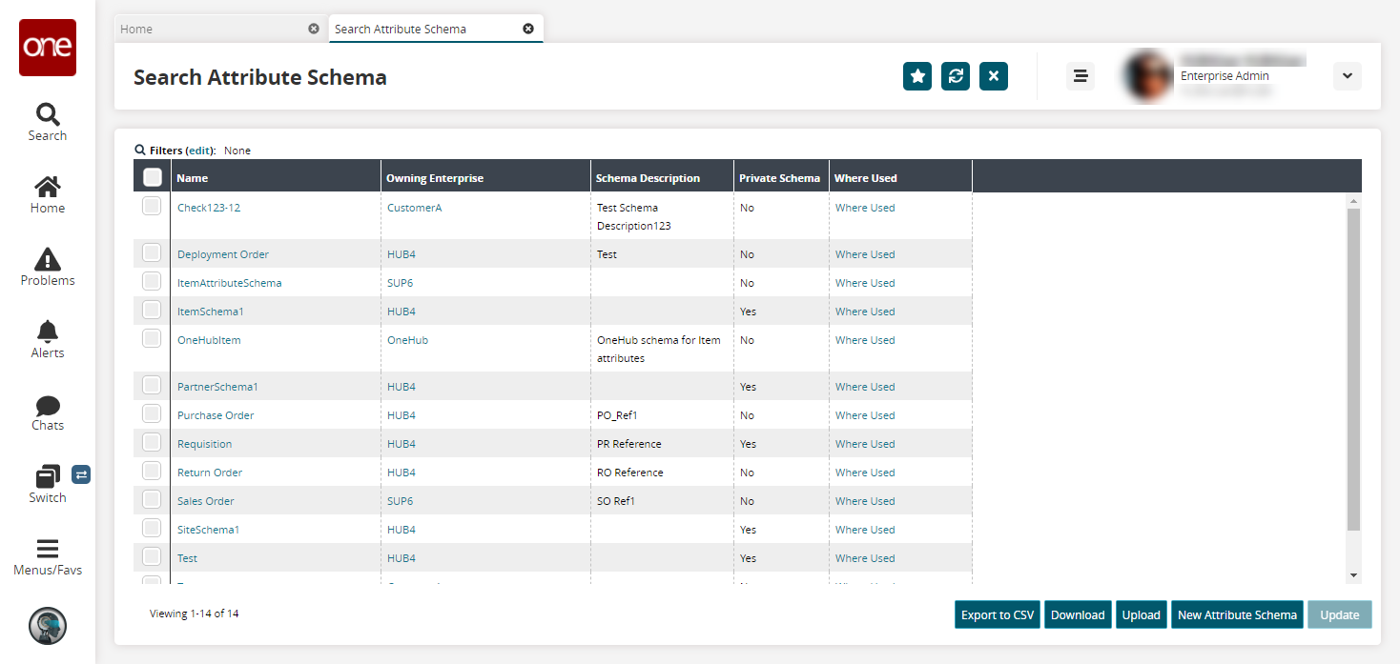Open the header list menu icon
The width and height of the screenshot is (1400, 664).
coord(1081,76)
